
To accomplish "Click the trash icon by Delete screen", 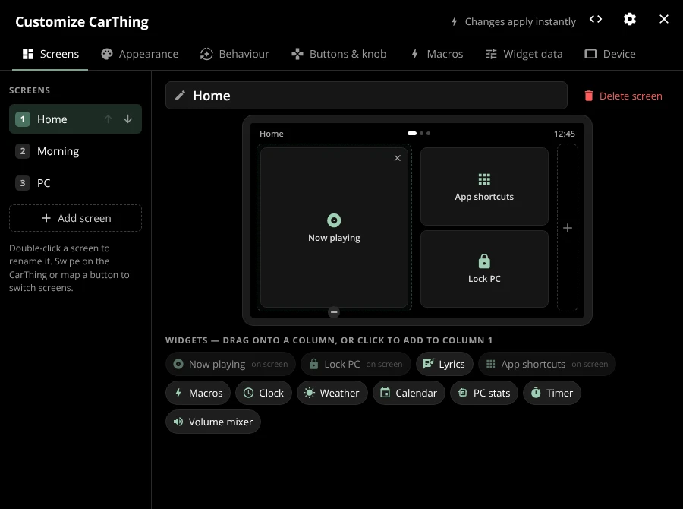I will click(588, 96).
